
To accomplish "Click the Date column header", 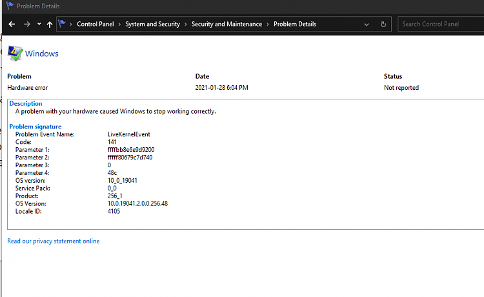I will pyautogui.click(x=202, y=76).
